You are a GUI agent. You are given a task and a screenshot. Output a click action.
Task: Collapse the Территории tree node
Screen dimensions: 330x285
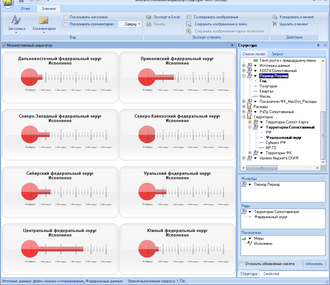tap(244, 117)
